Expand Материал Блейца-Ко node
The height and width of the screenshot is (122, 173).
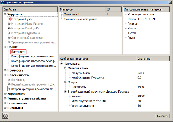[9, 28]
